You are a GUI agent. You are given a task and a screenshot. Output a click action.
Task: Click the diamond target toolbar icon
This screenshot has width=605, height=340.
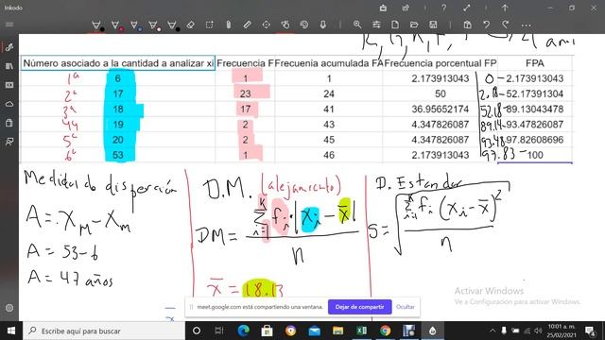click(267, 25)
